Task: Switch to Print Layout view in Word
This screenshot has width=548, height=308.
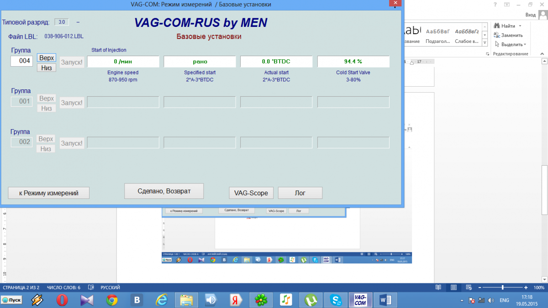Action: [453, 287]
